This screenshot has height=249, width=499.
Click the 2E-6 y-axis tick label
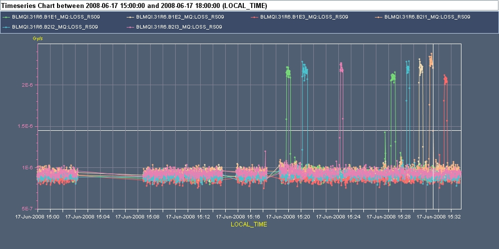click(x=27, y=85)
